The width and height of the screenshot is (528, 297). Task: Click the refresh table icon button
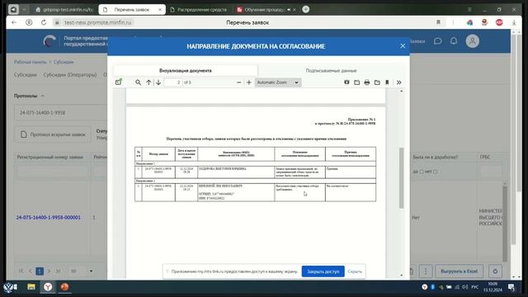(495, 271)
